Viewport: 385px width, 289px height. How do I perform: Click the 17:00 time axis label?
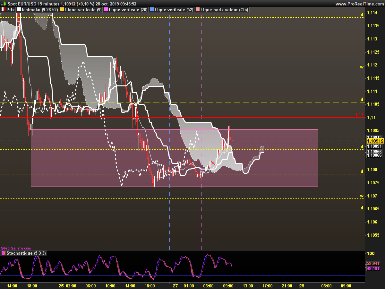(x=268, y=285)
